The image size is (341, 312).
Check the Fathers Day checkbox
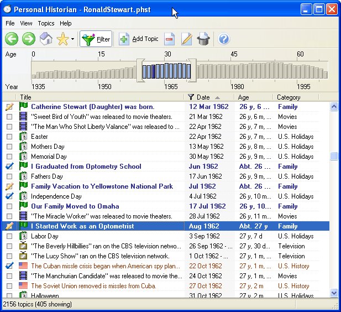(x=9, y=176)
